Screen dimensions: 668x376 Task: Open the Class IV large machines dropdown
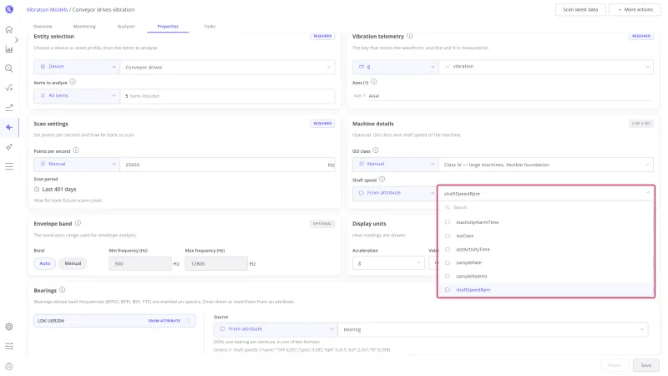(546, 165)
